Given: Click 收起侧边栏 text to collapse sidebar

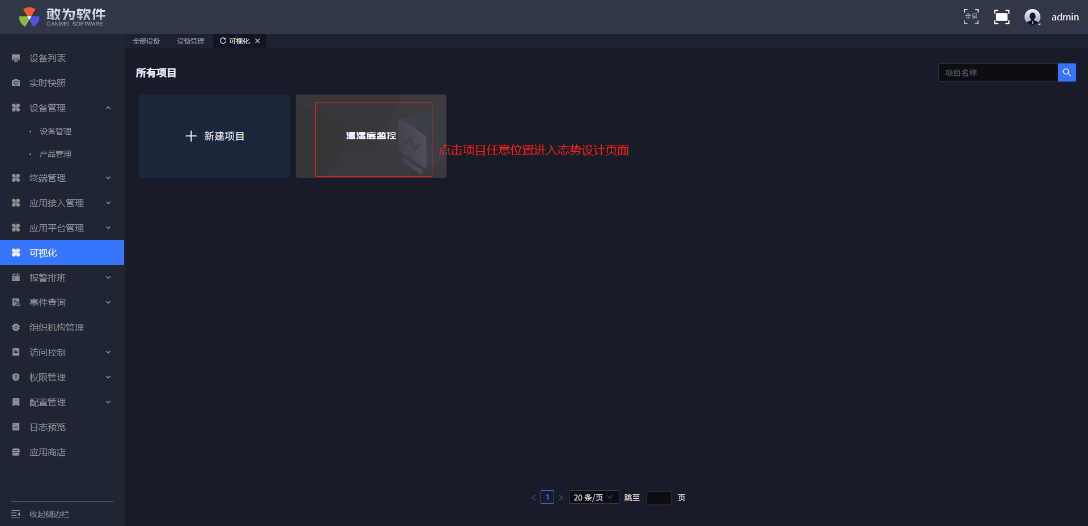Looking at the screenshot, I should 49,514.
